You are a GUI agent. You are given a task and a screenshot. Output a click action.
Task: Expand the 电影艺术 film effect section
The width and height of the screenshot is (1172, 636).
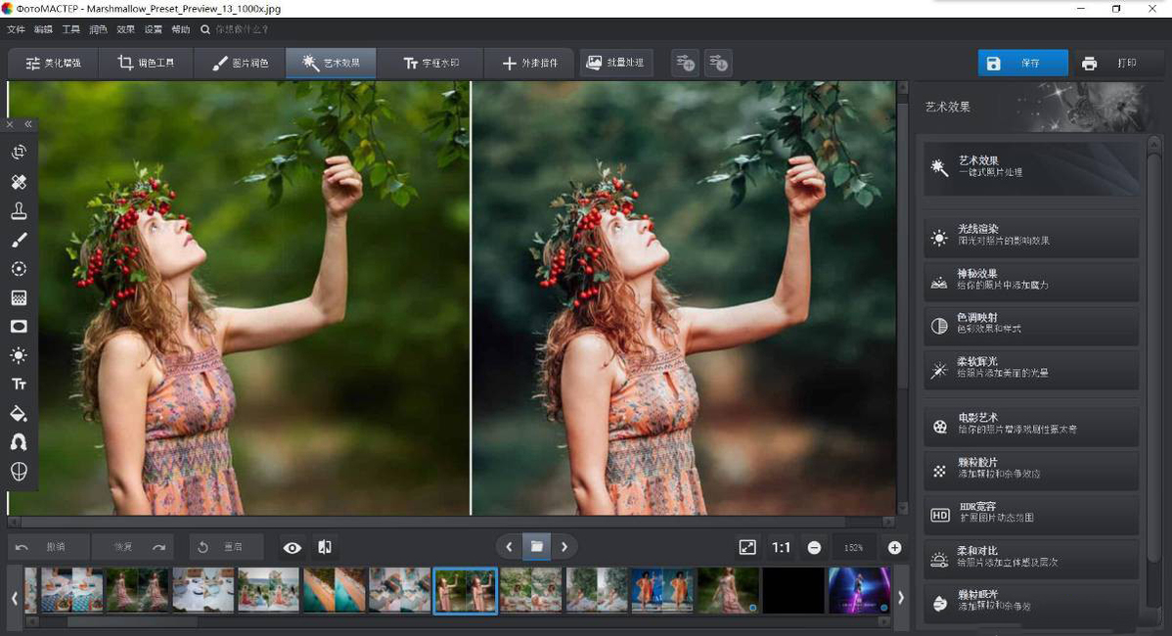tap(1031, 424)
